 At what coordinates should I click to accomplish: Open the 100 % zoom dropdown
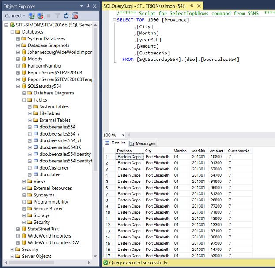(x=123, y=135)
